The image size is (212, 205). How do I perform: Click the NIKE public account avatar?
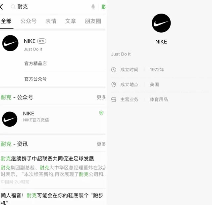(x=10, y=119)
